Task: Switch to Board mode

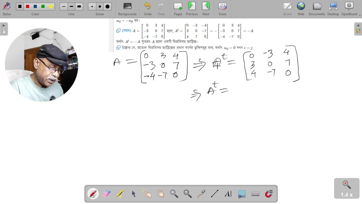Action: coord(287,9)
